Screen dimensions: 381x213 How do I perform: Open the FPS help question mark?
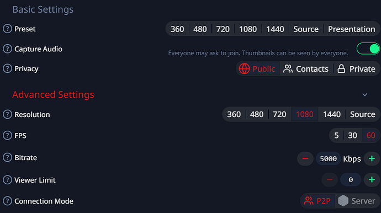coord(7,135)
